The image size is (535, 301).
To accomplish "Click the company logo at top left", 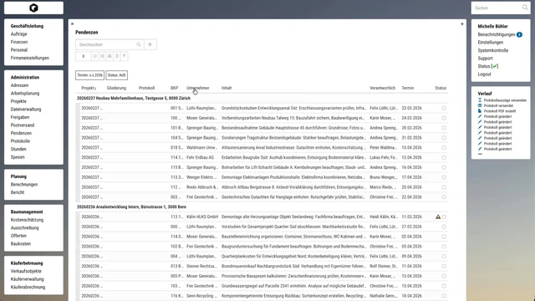I will (x=33, y=8).
